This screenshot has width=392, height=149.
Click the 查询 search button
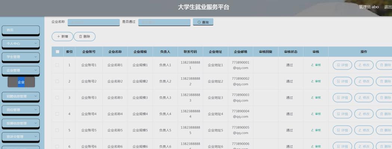203,22
